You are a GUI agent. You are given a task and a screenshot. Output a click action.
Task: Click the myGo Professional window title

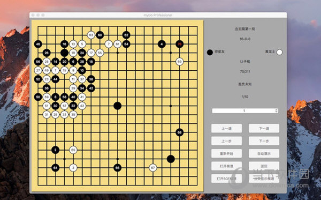[x=158, y=15]
